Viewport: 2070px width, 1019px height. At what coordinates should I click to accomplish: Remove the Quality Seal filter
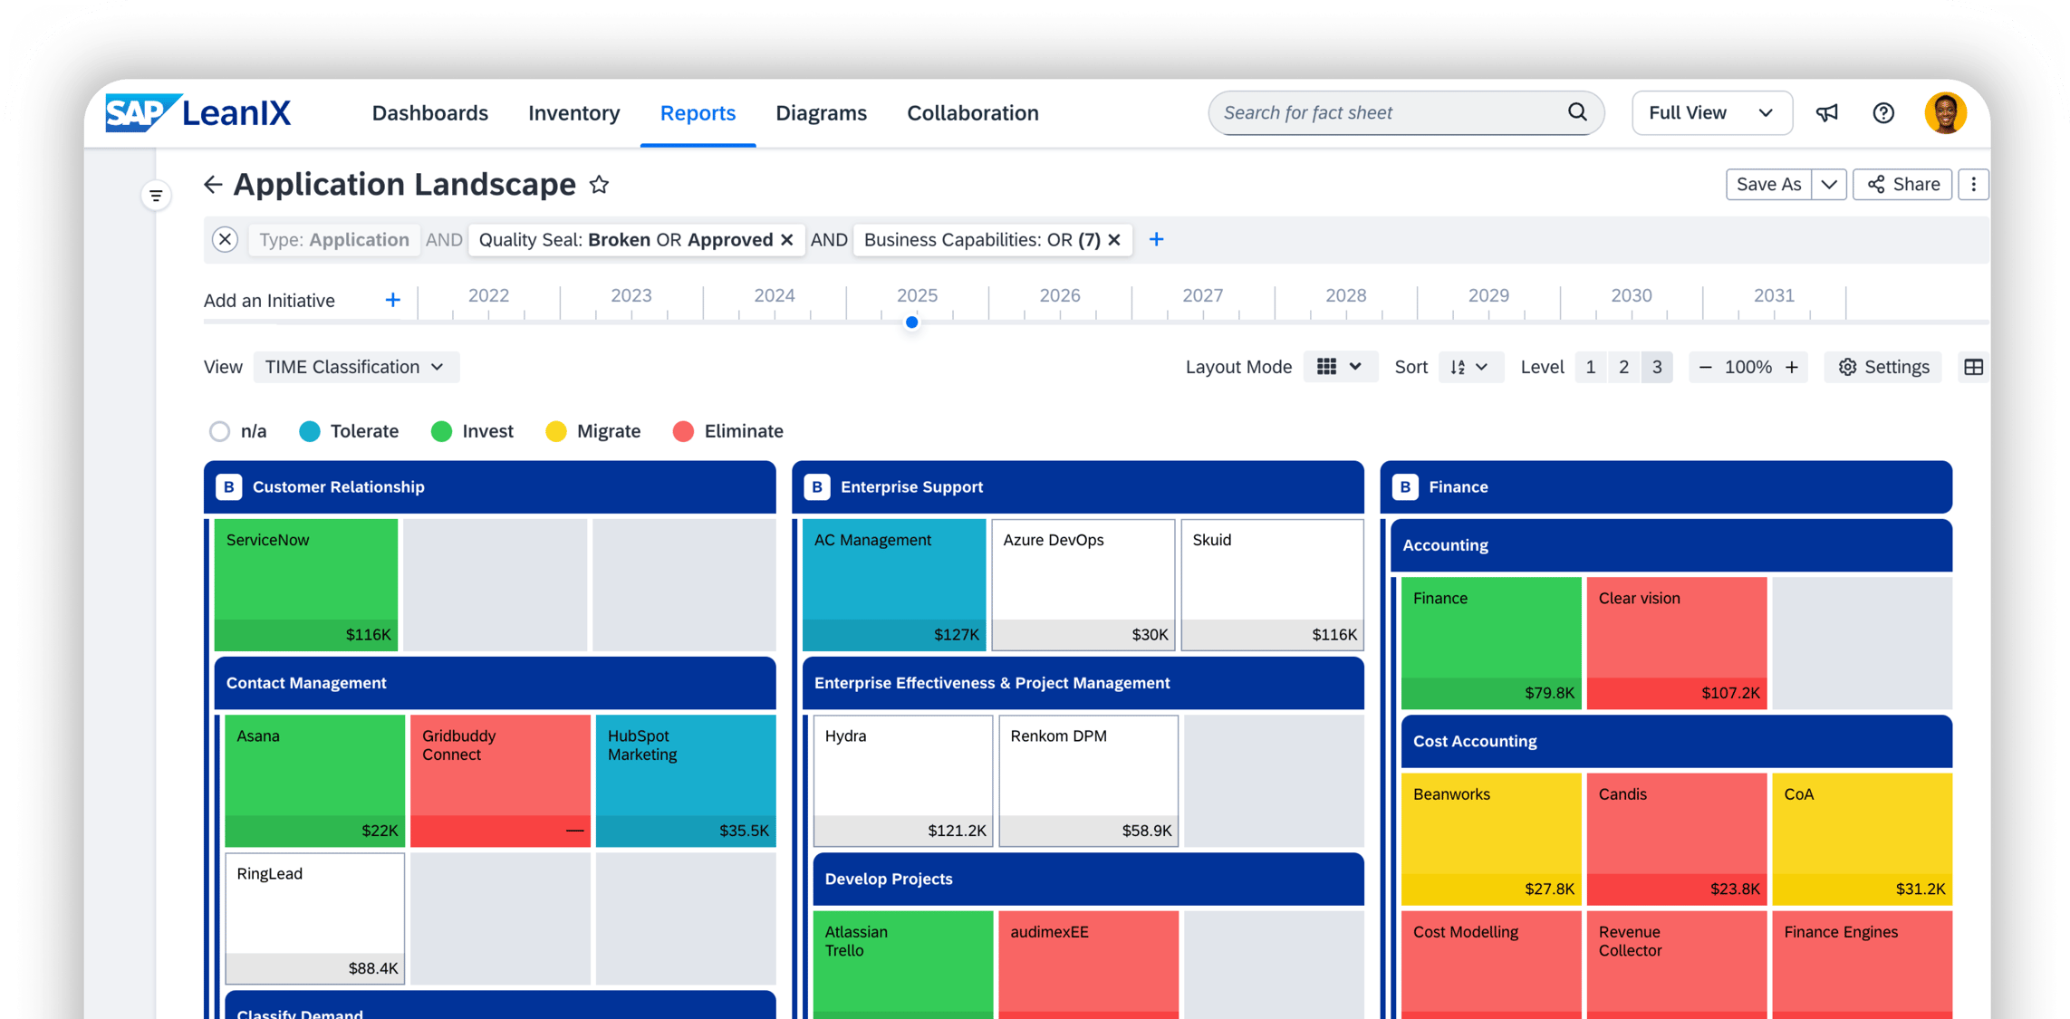pyautogui.click(x=787, y=240)
